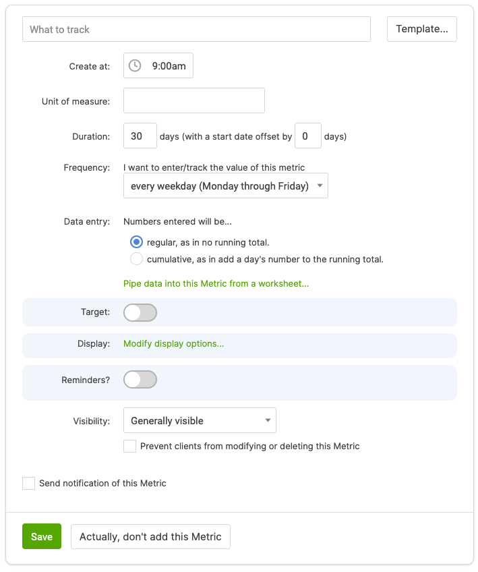Image resolution: width=478 pixels, height=572 pixels.
Task: Click the Frequency dropdown arrow
Action: pos(320,185)
